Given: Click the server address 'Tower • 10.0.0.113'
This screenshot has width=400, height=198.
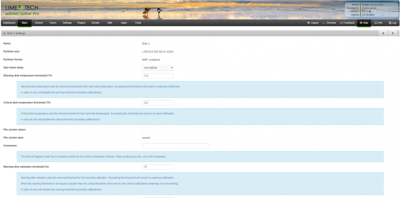Looking at the screenshot, I should coord(372,4).
